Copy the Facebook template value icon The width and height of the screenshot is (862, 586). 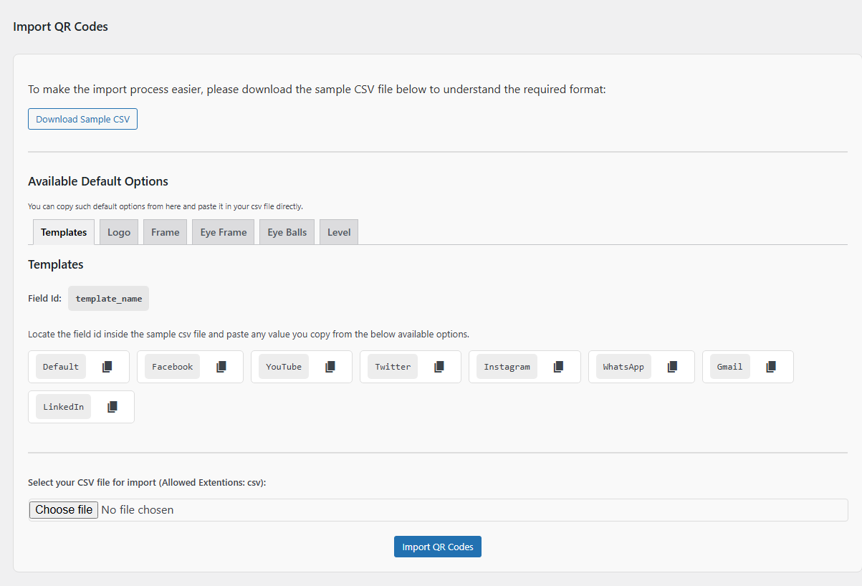pos(221,367)
